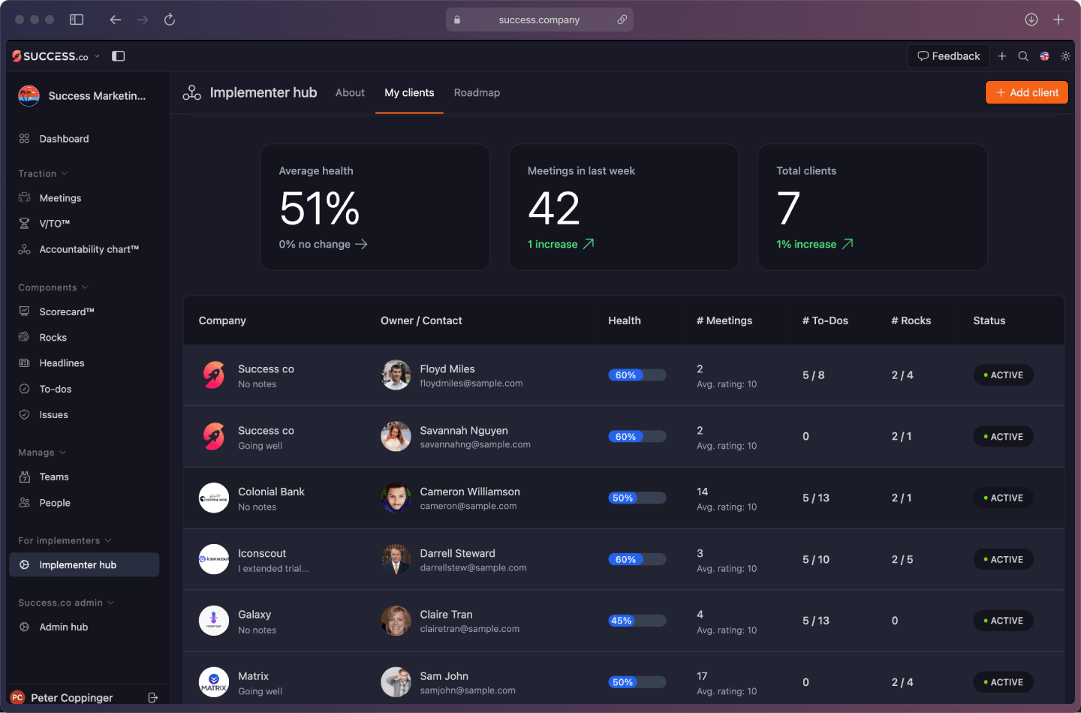Open Issues in the sidebar

coord(53,414)
